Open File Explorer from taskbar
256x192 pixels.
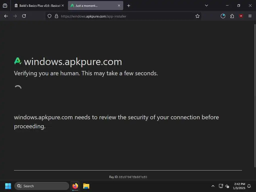[x=86, y=186]
